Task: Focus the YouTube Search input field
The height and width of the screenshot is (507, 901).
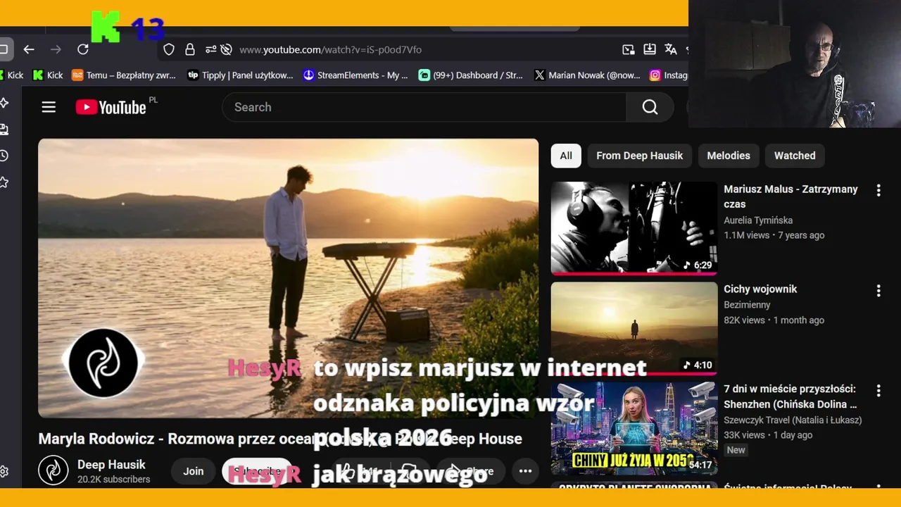Action: 424,107
